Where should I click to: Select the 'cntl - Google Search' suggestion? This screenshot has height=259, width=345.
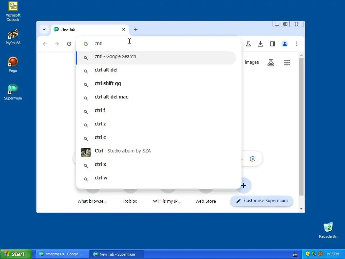[156, 58]
